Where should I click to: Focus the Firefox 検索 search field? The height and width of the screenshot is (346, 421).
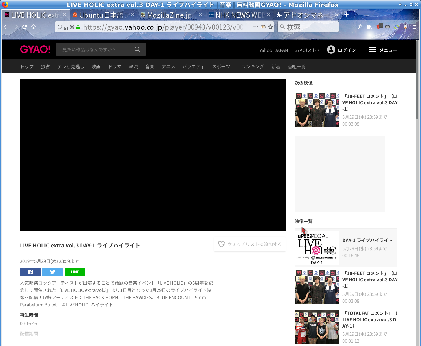pyautogui.click(x=308, y=27)
